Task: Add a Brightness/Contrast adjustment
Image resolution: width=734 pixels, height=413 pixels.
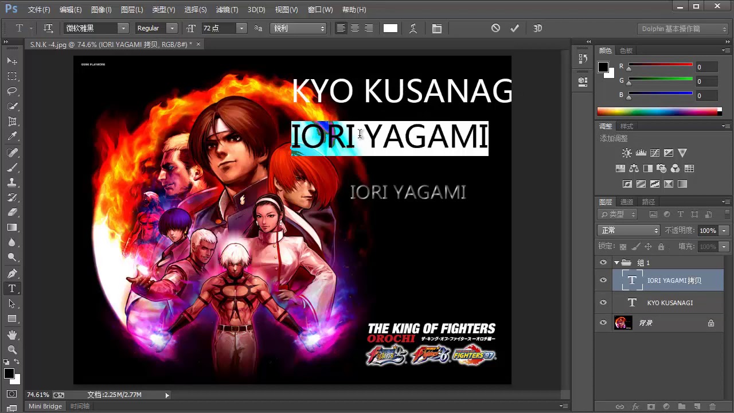Action: coord(627,153)
